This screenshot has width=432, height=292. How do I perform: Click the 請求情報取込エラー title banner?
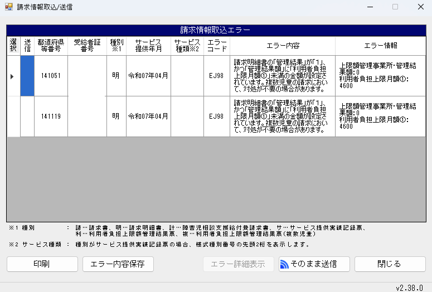tap(216, 30)
